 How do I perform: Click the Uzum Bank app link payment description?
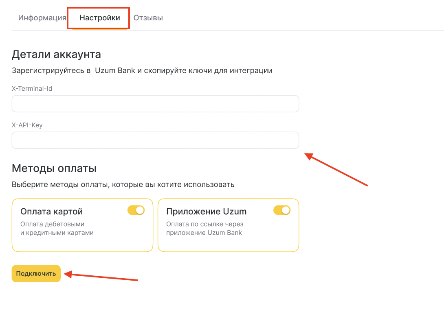click(204, 229)
